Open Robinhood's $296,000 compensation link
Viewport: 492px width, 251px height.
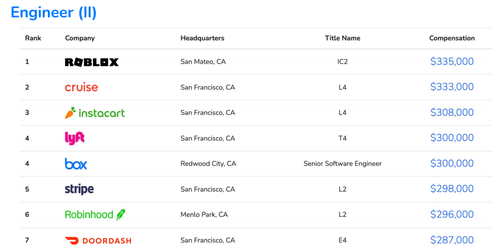452,214
